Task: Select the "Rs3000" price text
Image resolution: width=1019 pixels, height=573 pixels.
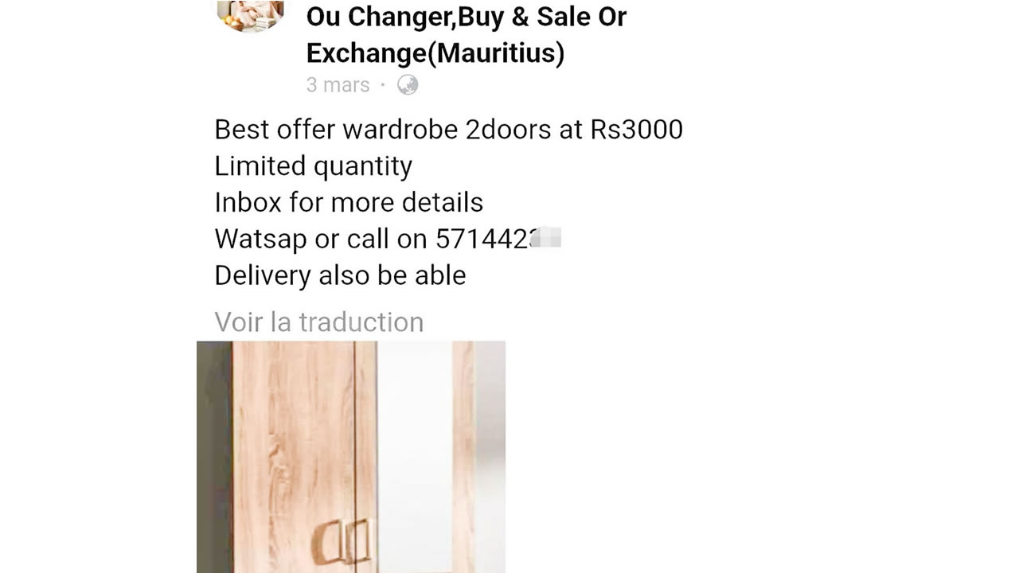Action: point(636,129)
